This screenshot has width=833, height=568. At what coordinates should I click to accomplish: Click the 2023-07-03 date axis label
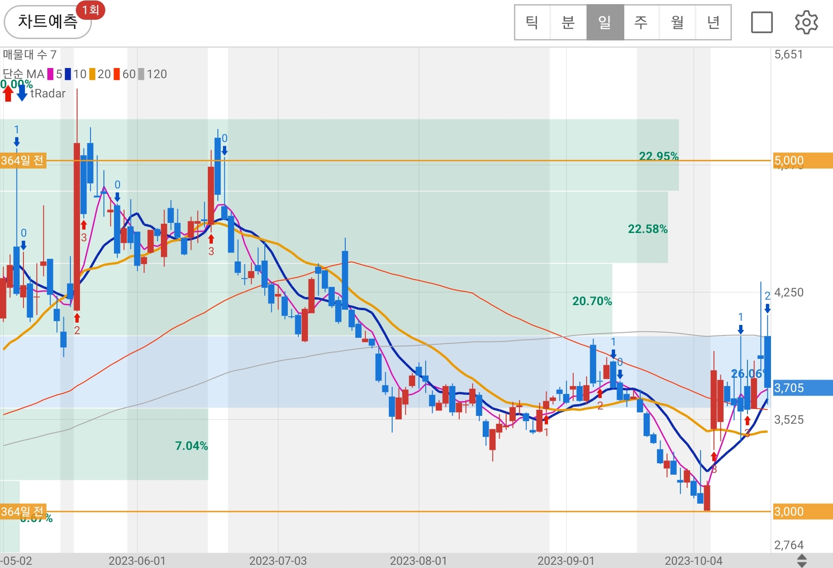pos(278,561)
